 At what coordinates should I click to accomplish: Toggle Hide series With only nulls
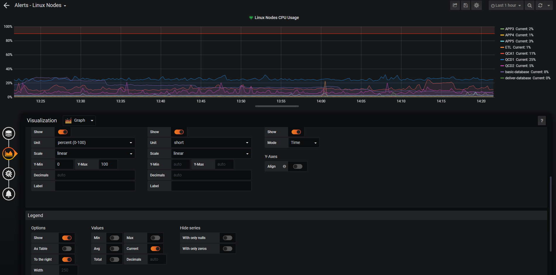tap(228, 238)
